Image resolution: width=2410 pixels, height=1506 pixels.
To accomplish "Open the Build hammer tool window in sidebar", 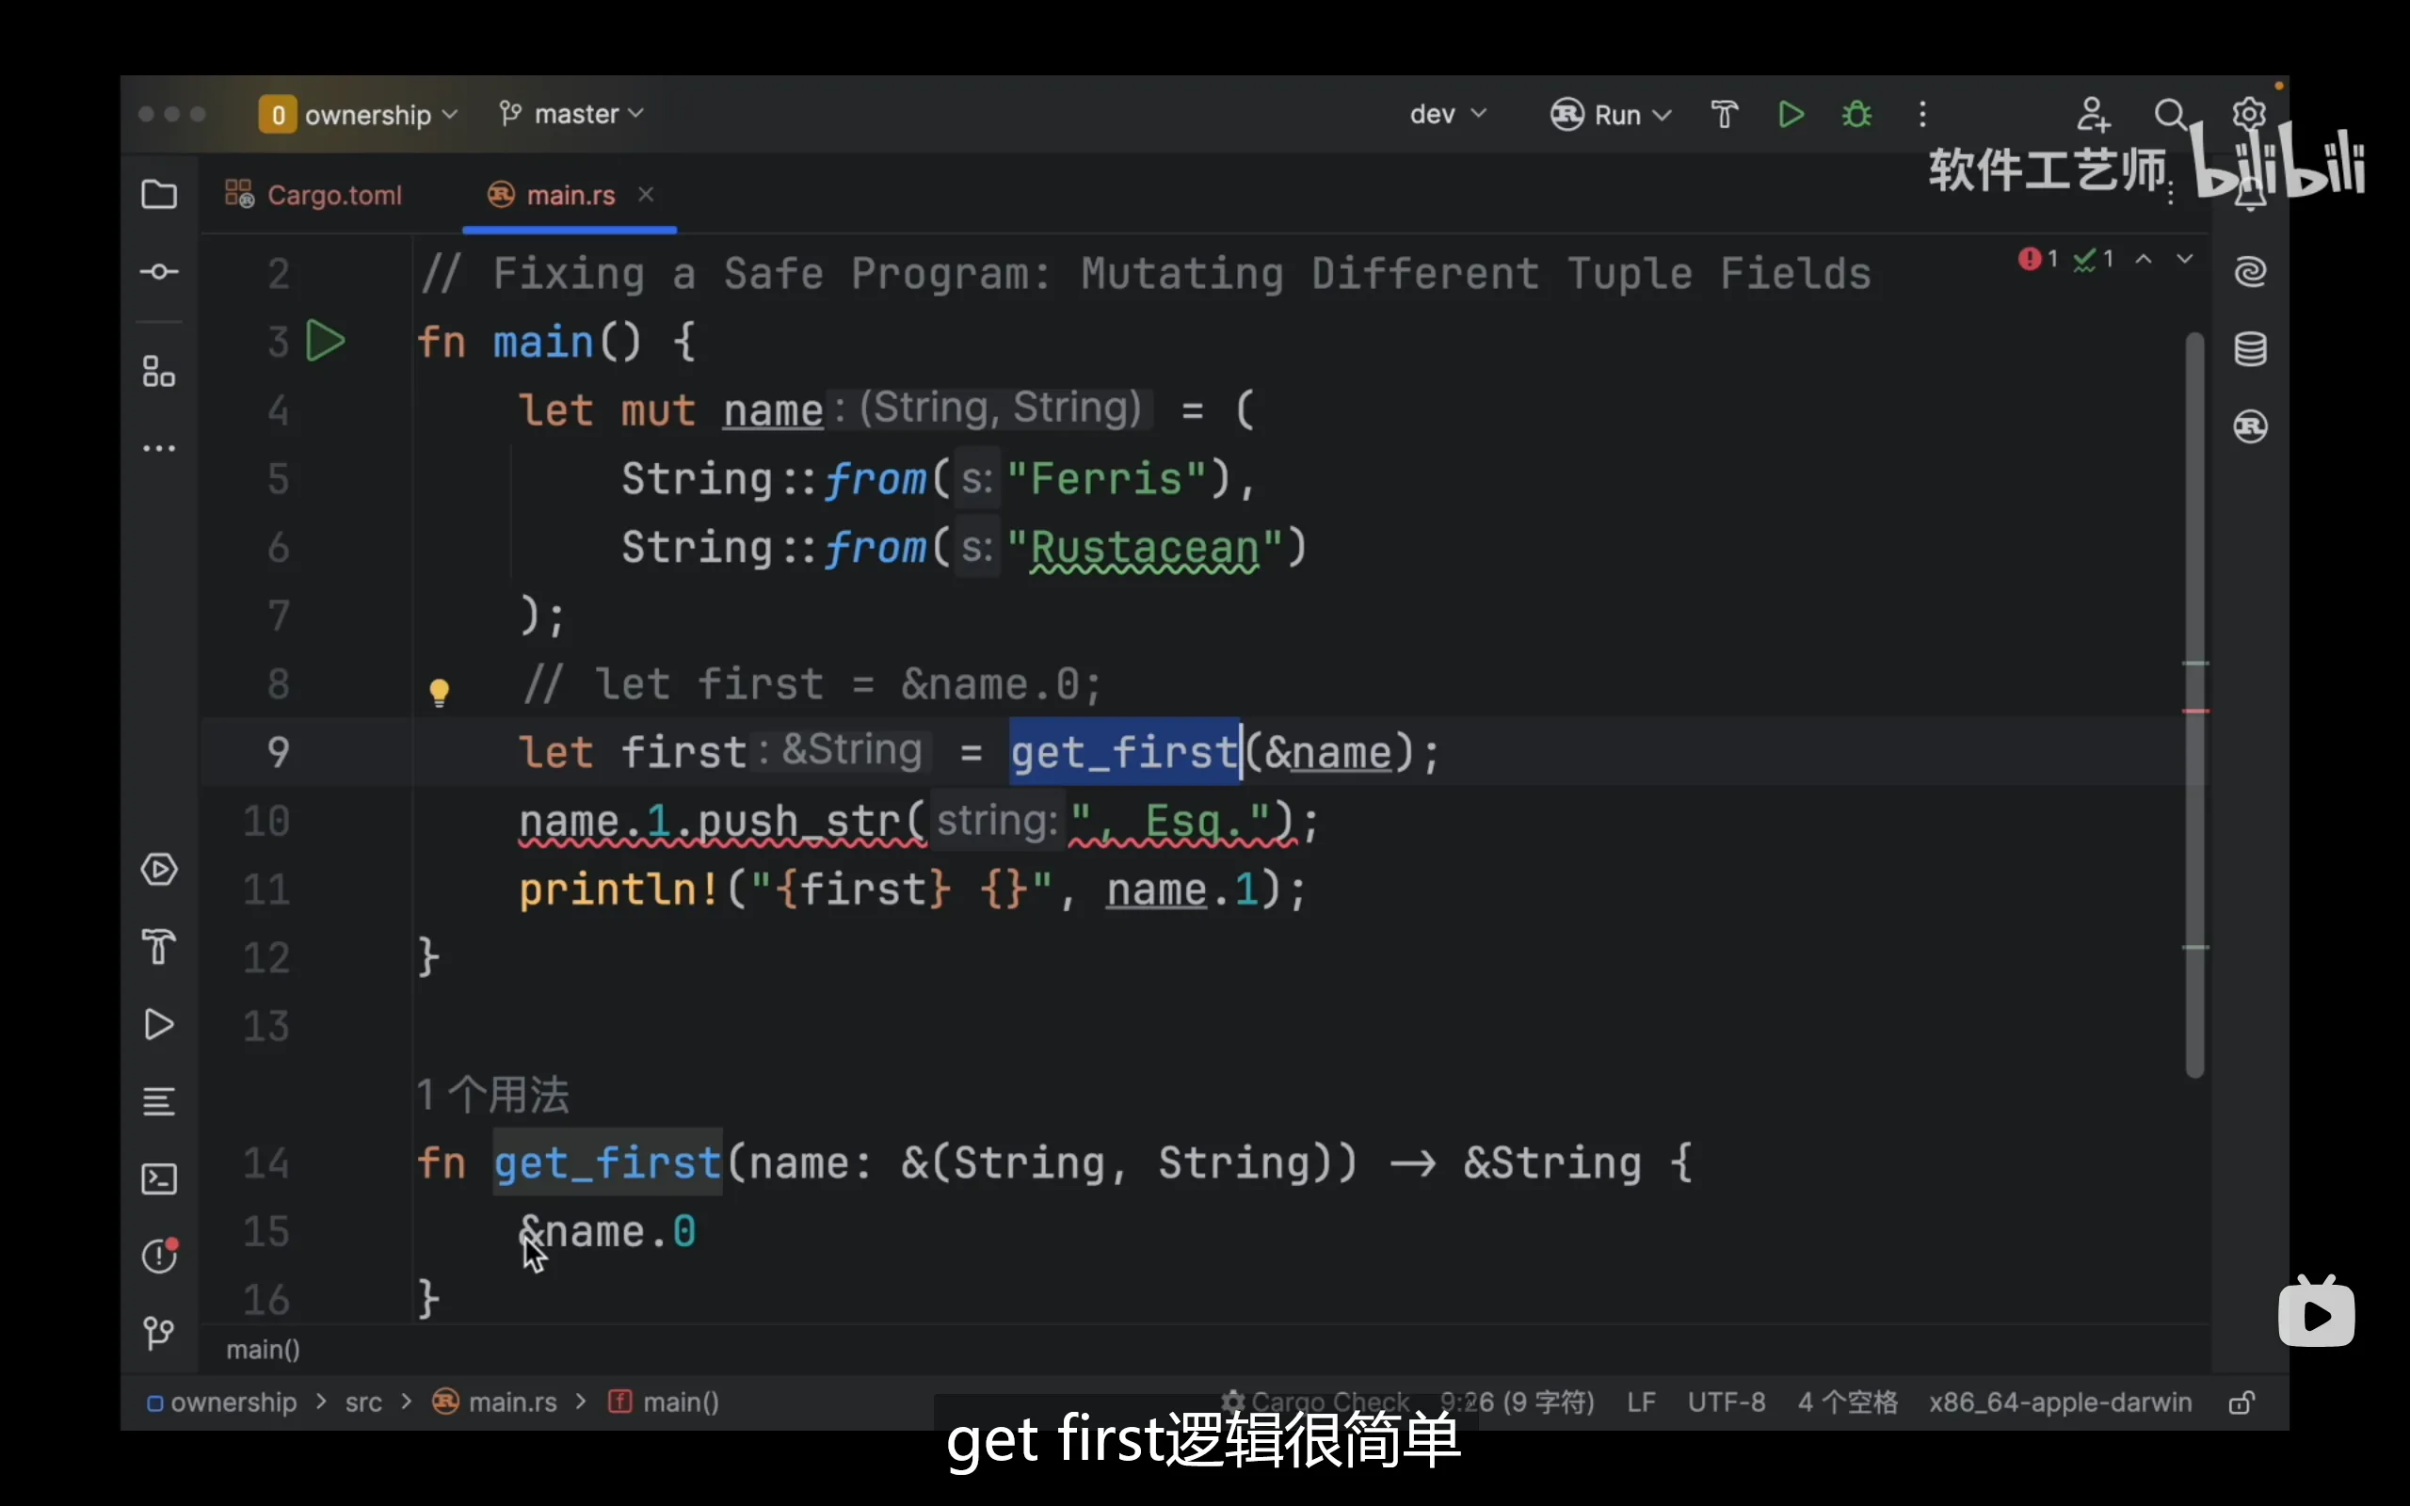I will click(159, 947).
